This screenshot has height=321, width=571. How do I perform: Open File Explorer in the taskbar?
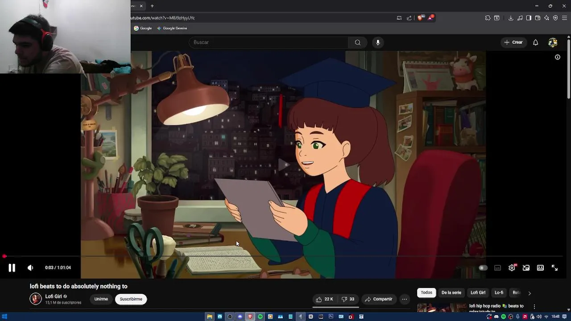(x=209, y=317)
